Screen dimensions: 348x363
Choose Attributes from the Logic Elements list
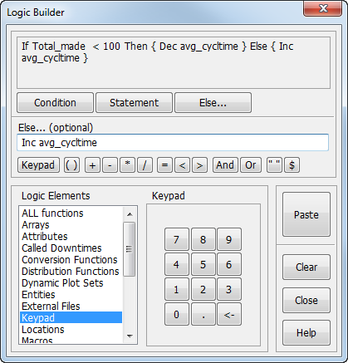point(45,237)
